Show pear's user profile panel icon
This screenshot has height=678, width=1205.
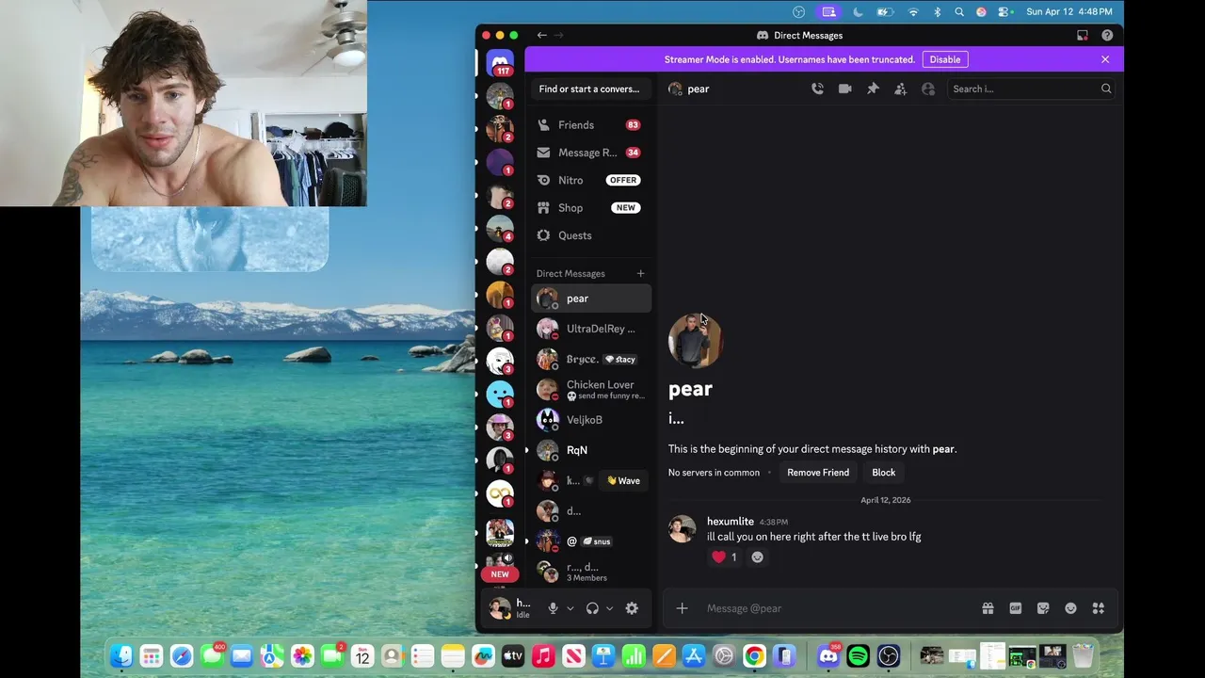point(928,89)
